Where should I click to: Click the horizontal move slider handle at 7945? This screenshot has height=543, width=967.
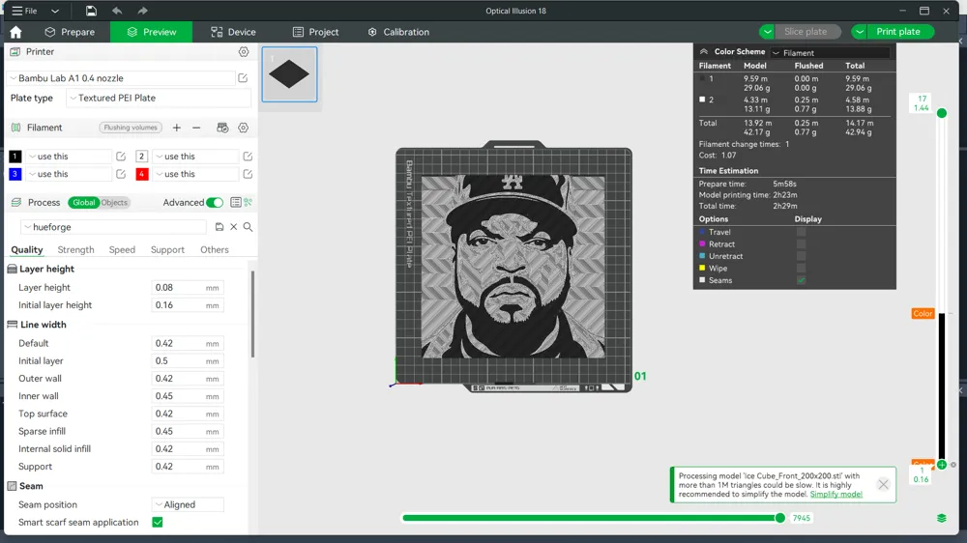coord(780,518)
